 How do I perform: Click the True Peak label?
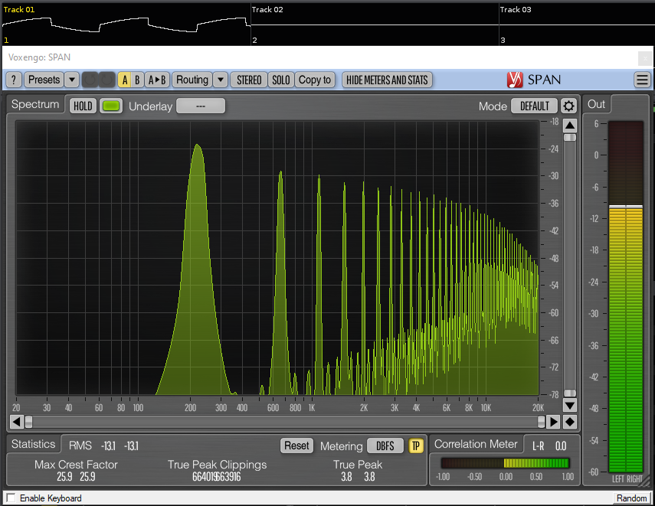tap(358, 464)
